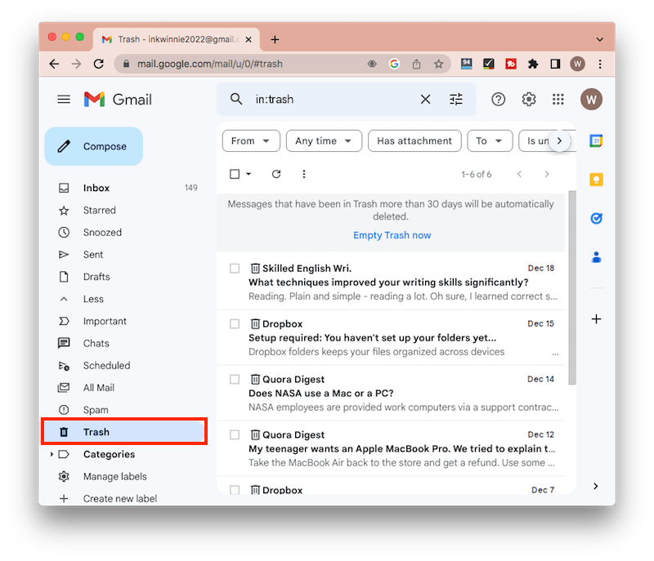The height and width of the screenshot is (561, 654).
Task: Select the Dropbox Dec 15 message checkbox
Action: coord(235,323)
